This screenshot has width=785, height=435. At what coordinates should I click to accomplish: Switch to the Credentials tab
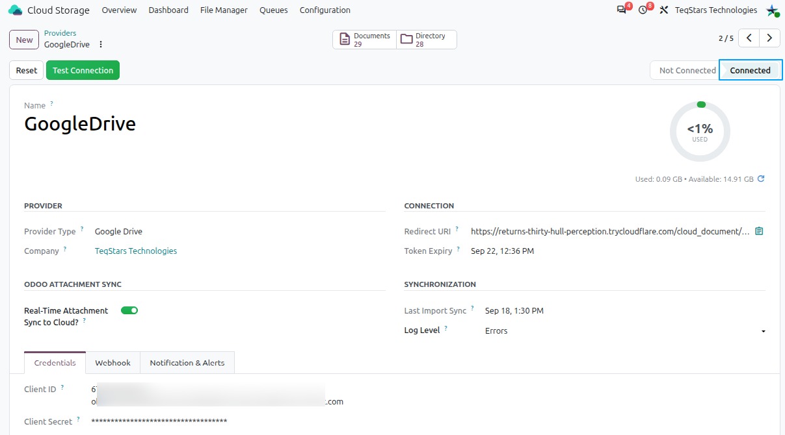pos(55,363)
